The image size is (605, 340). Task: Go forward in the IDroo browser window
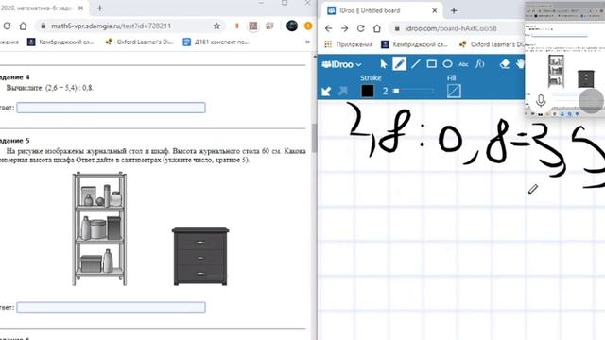coord(344,28)
